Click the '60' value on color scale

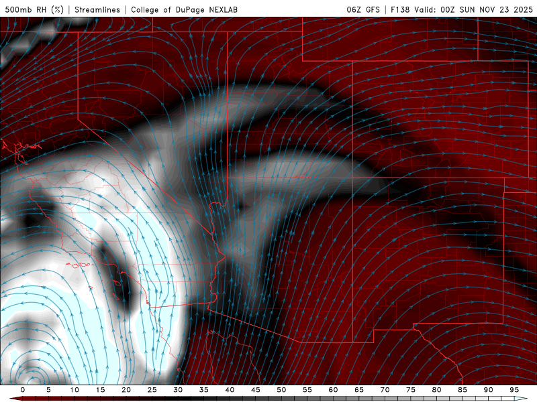333,390
